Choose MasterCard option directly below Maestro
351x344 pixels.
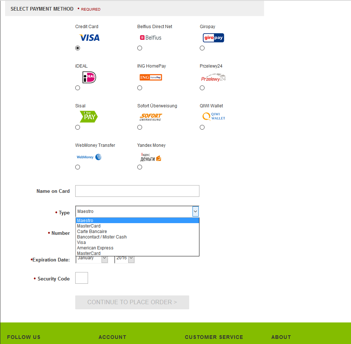[137, 226]
